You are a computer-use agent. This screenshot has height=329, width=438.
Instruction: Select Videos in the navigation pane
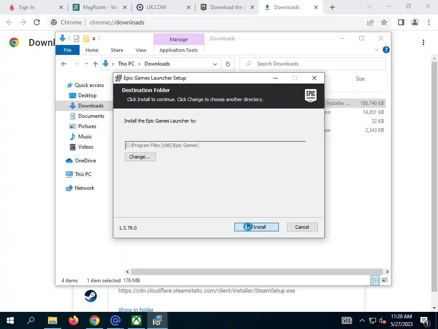81,147
